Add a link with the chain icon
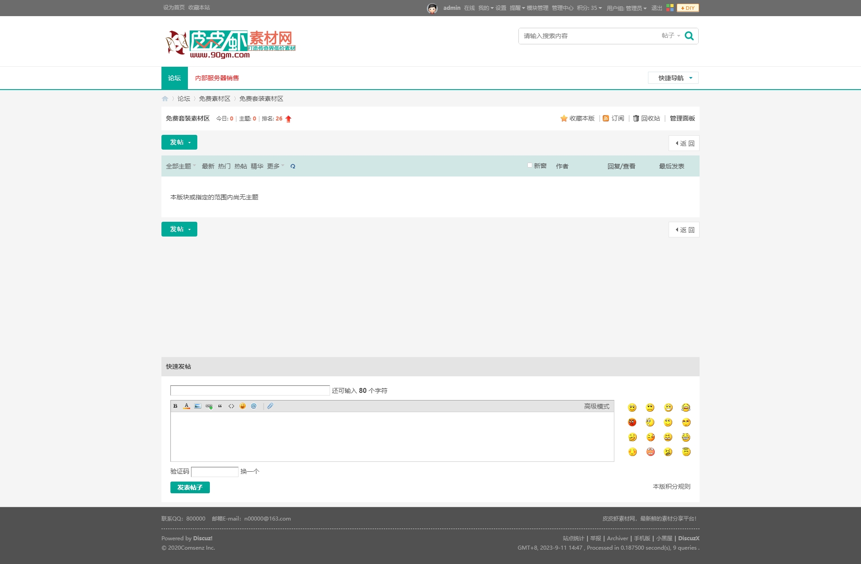 click(209, 406)
